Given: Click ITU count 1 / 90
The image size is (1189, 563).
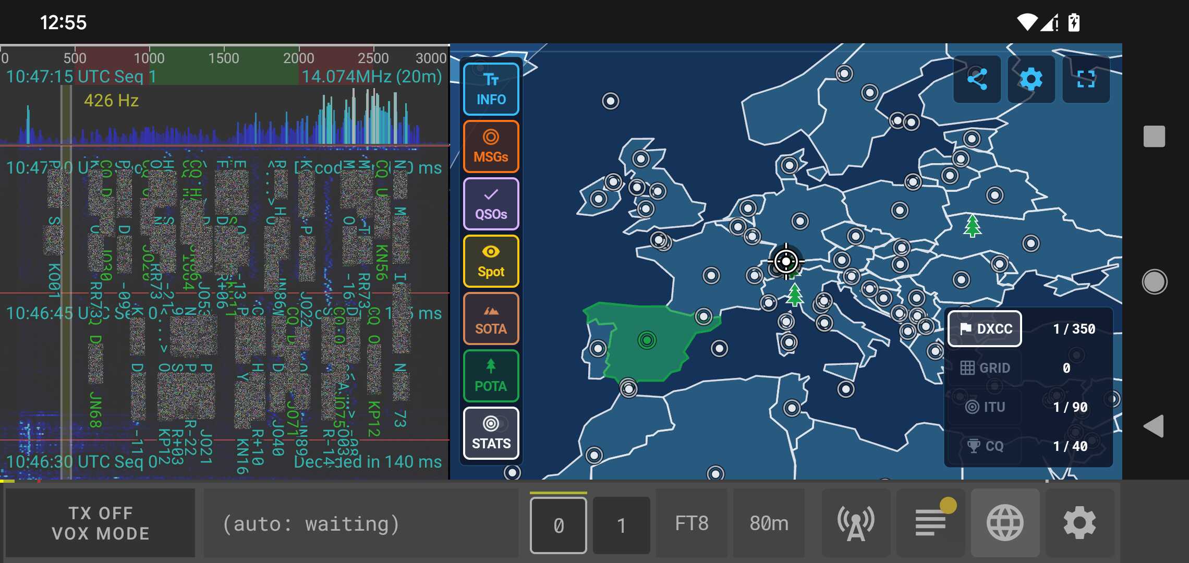Looking at the screenshot, I should tap(1070, 407).
